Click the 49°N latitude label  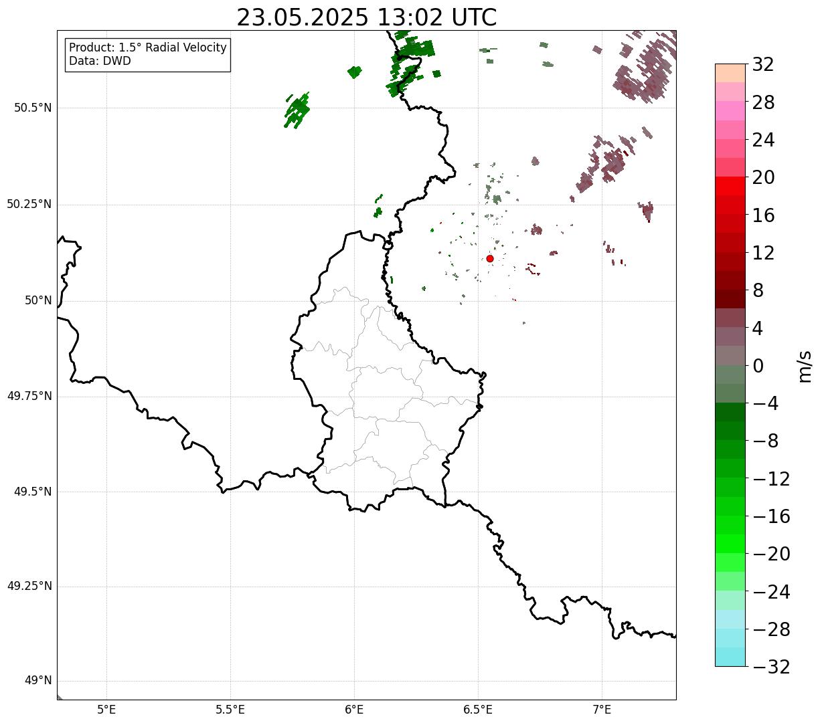(39, 681)
